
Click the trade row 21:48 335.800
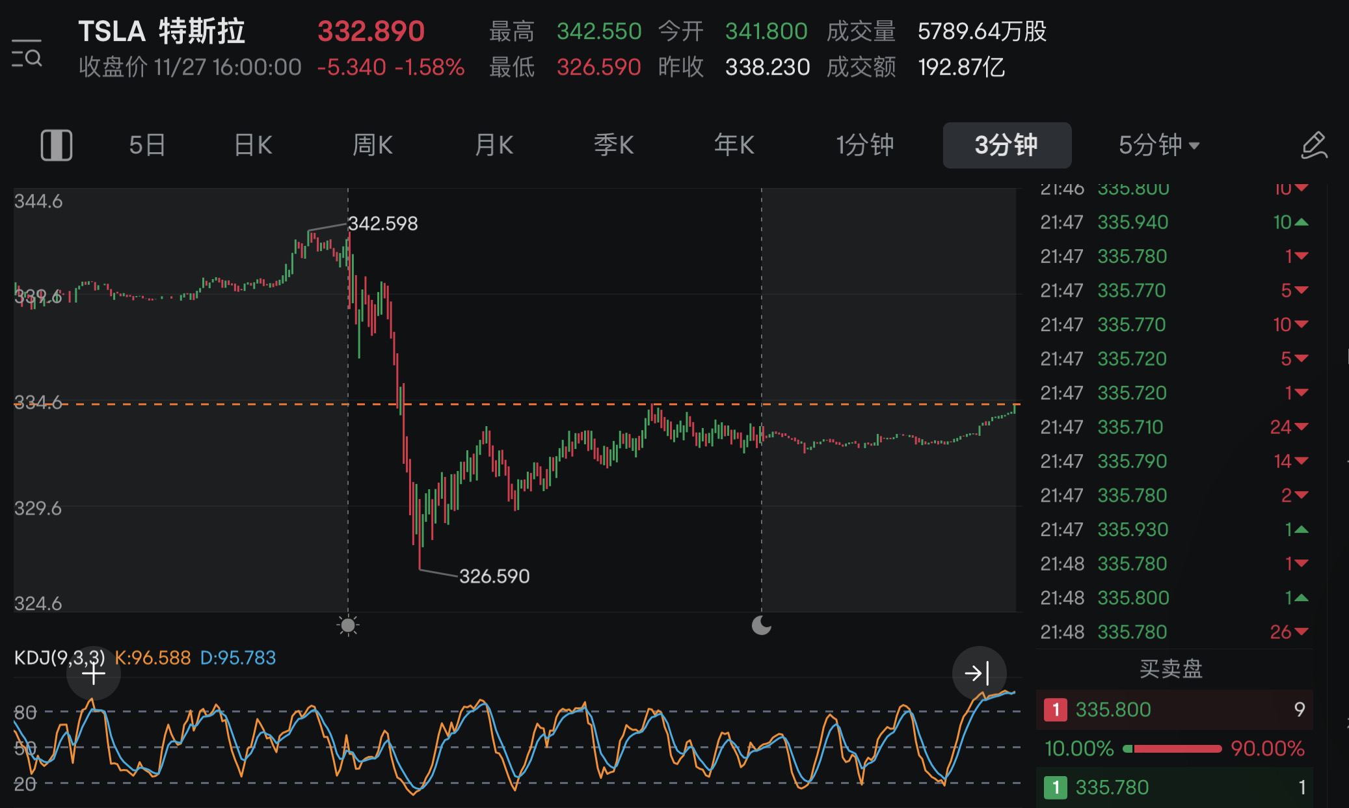pyautogui.click(x=1175, y=598)
